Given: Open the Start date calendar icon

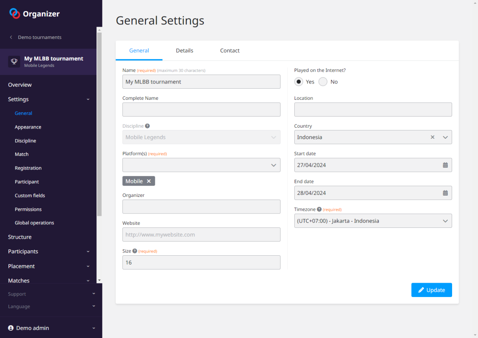Looking at the screenshot, I should point(445,165).
